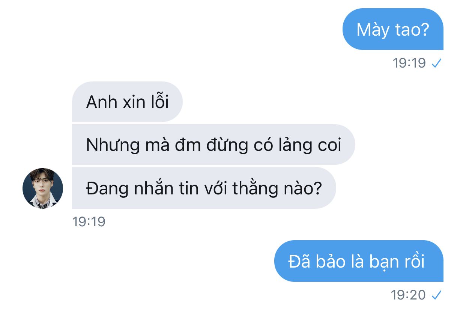Click the 19:19 timestamp under the gray messages

click(89, 222)
